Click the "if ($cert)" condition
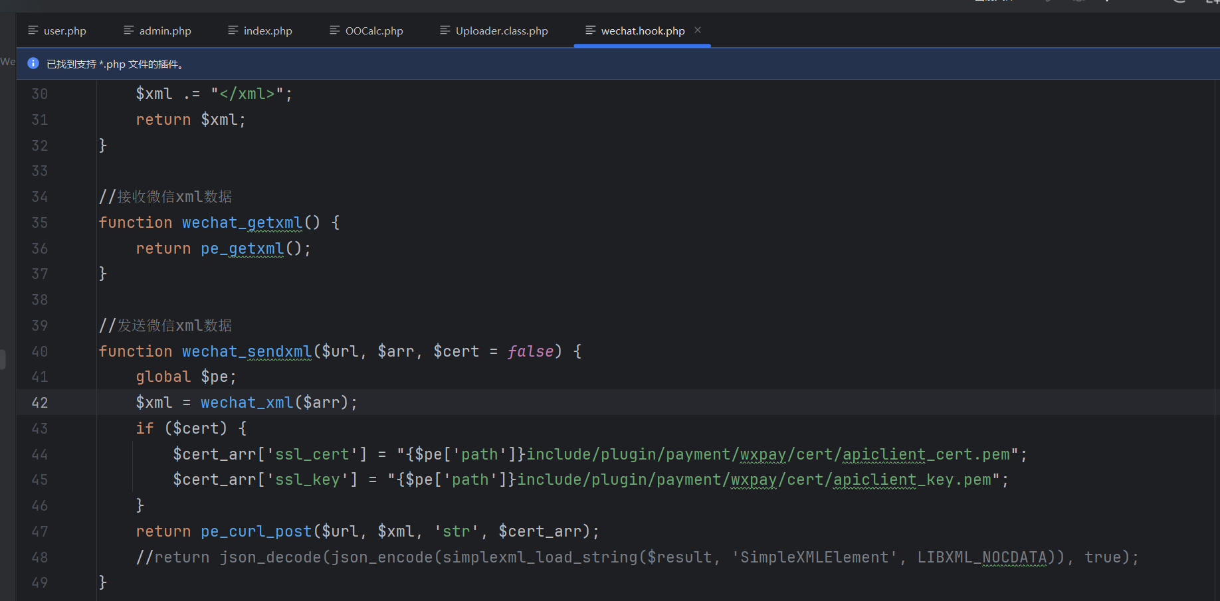This screenshot has height=601, width=1220. tap(181, 429)
